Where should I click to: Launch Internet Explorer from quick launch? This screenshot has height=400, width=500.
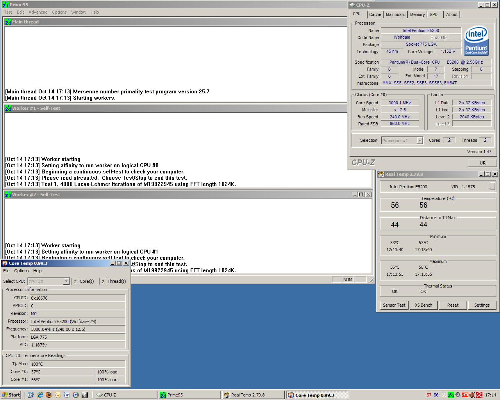pyautogui.click(x=40, y=395)
